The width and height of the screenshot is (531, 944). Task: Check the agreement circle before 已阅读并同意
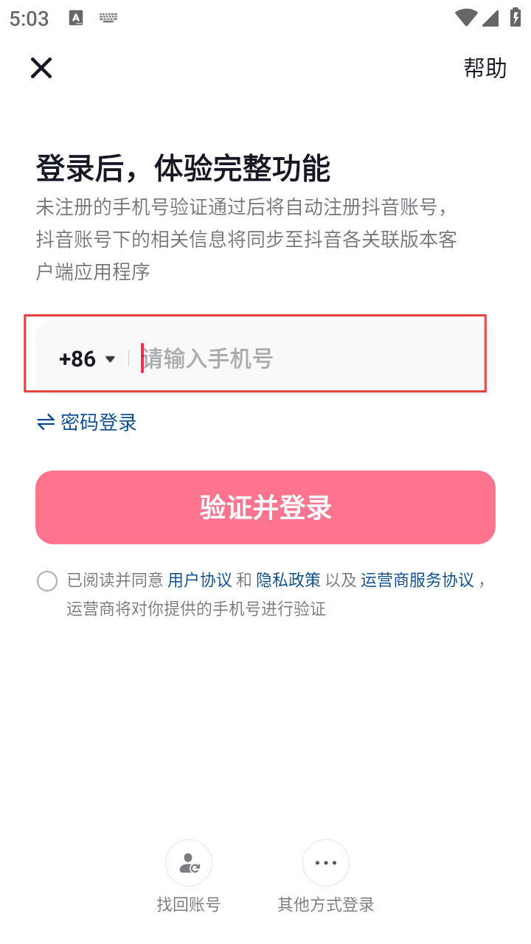[x=47, y=581]
